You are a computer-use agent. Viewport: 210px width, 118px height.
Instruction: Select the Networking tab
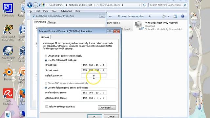click(40, 22)
